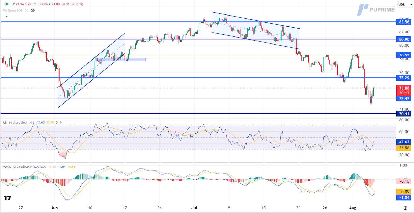The height and width of the screenshot is (213, 414).
Task: Click the 70.41 price level label
Action: coord(404,114)
